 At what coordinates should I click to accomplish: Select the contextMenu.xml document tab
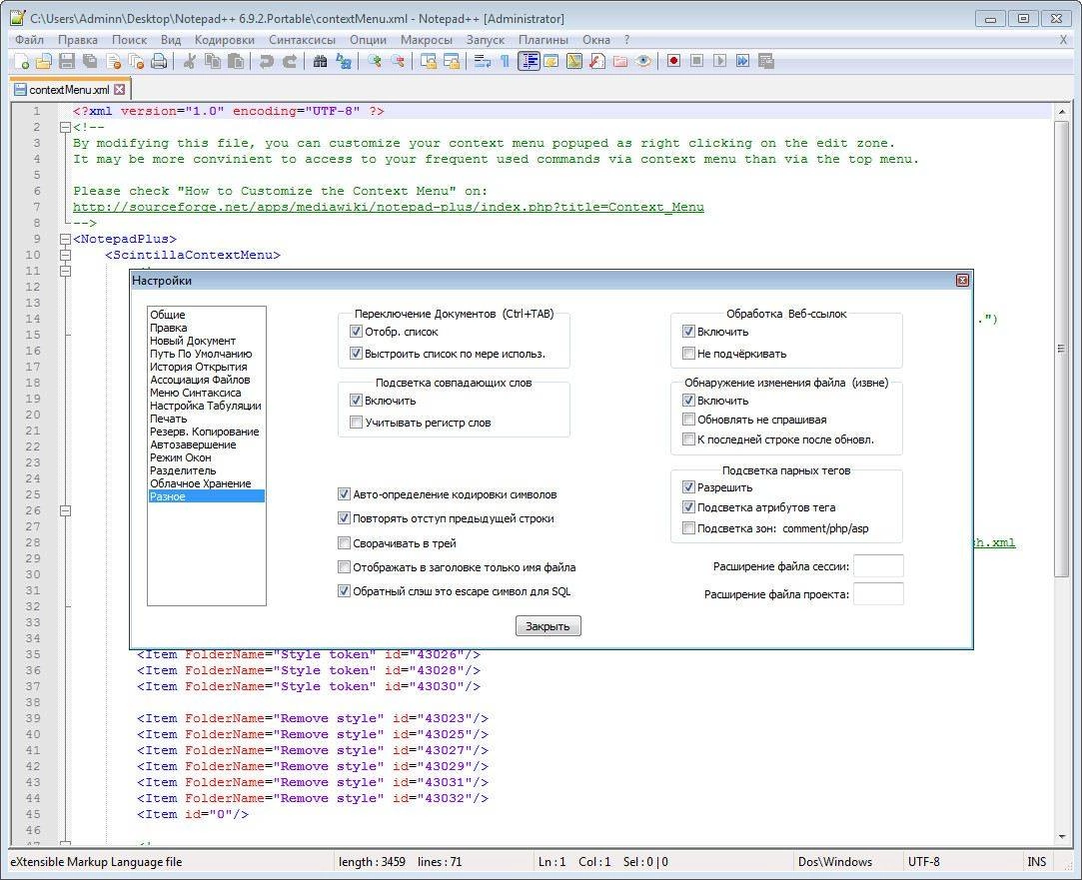click(70, 90)
